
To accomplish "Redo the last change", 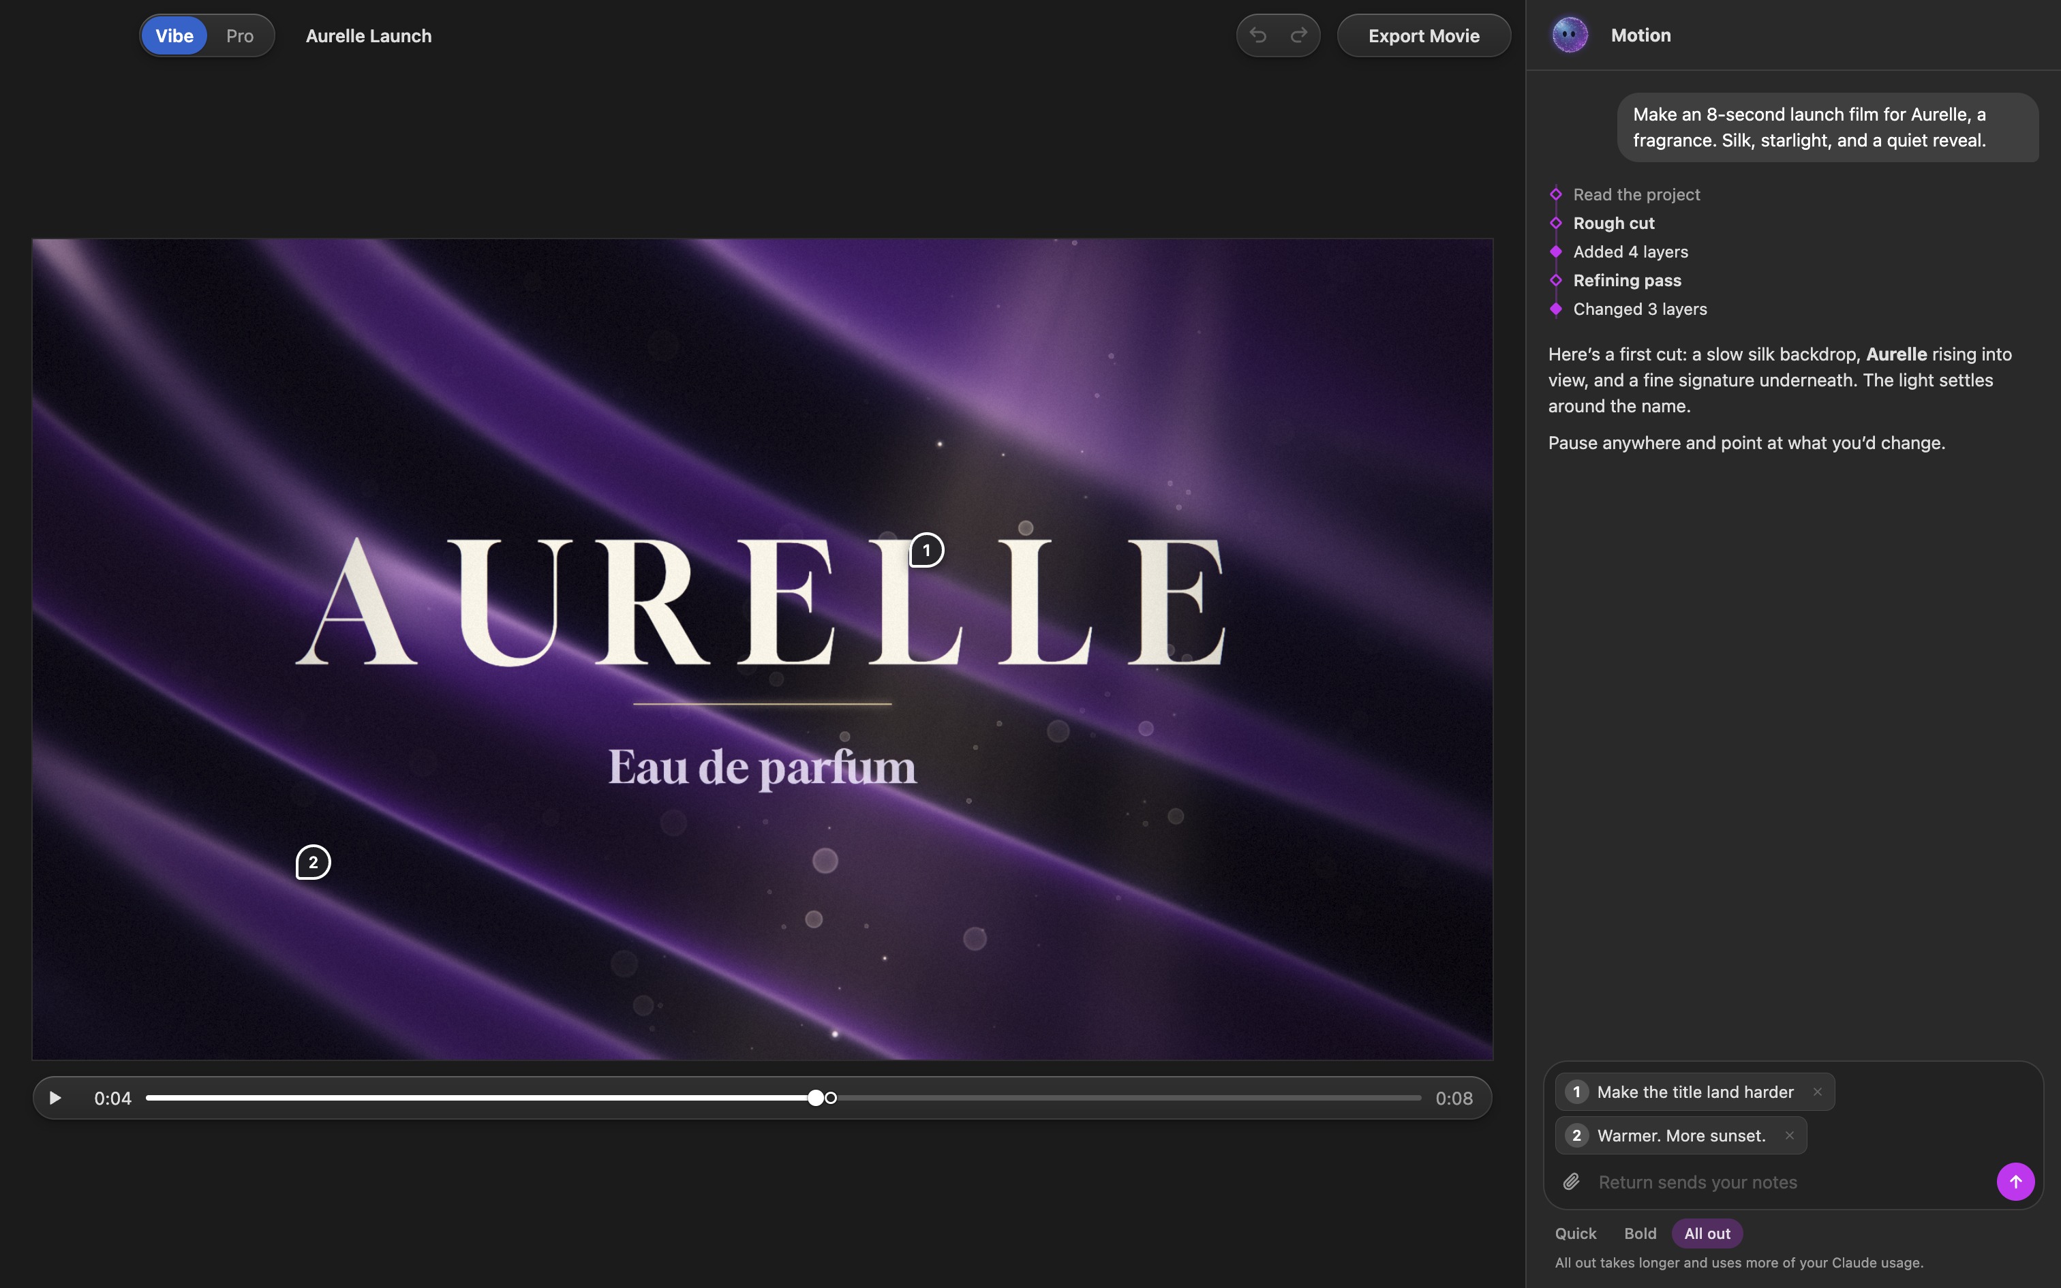I will pos(1299,35).
